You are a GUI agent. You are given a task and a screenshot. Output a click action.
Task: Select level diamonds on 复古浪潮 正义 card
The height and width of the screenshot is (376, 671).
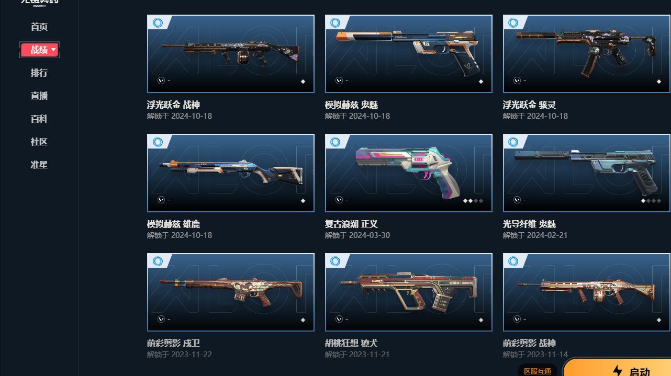click(x=473, y=201)
